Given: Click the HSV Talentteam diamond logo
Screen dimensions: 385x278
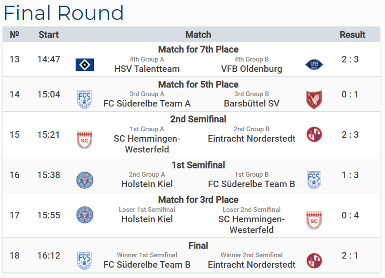Looking at the screenshot, I should click(x=84, y=65).
